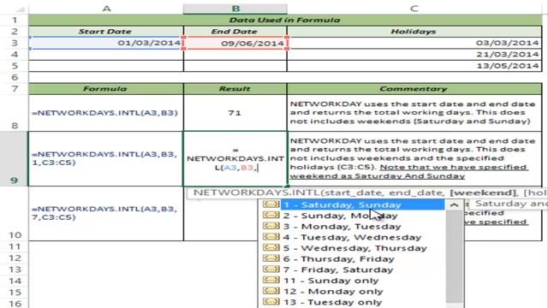Click icon beside '3 - Monday, Tuesday'
Screen dimensions: 548x308
(271, 226)
